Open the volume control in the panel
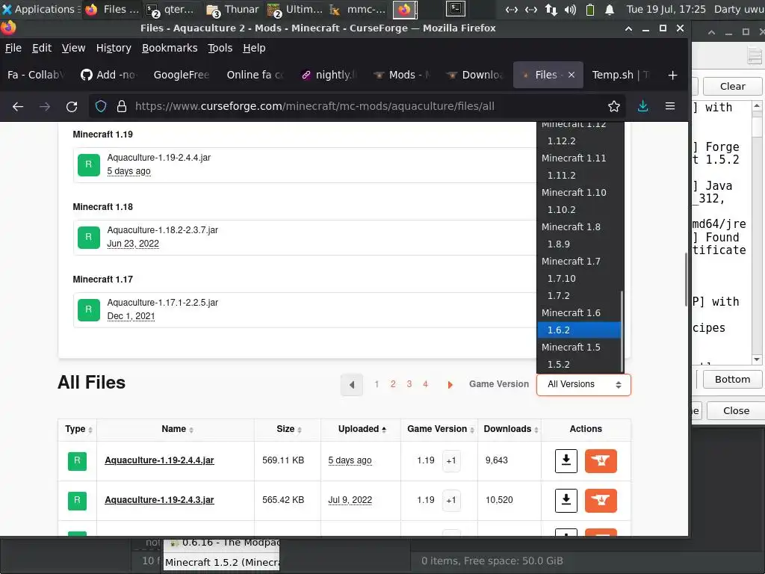Viewport: 765px width, 574px height. pyautogui.click(x=570, y=9)
